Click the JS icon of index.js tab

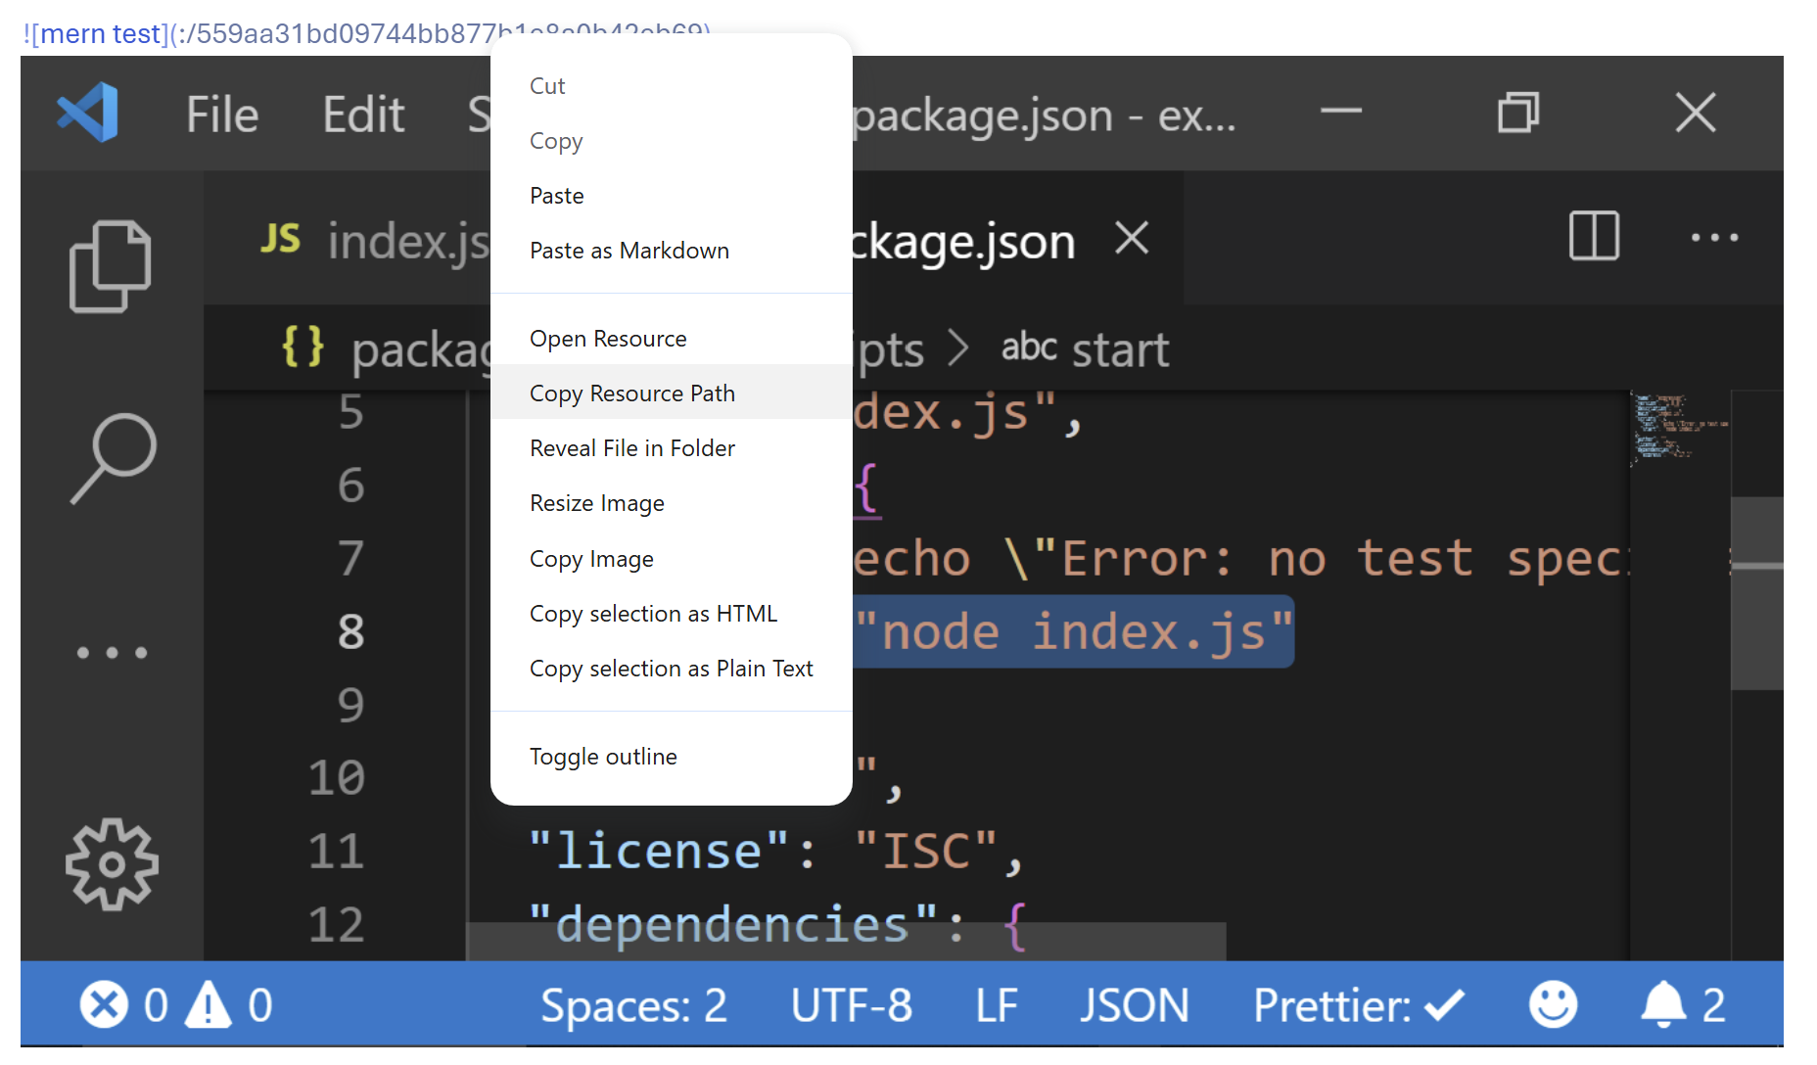coord(280,239)
